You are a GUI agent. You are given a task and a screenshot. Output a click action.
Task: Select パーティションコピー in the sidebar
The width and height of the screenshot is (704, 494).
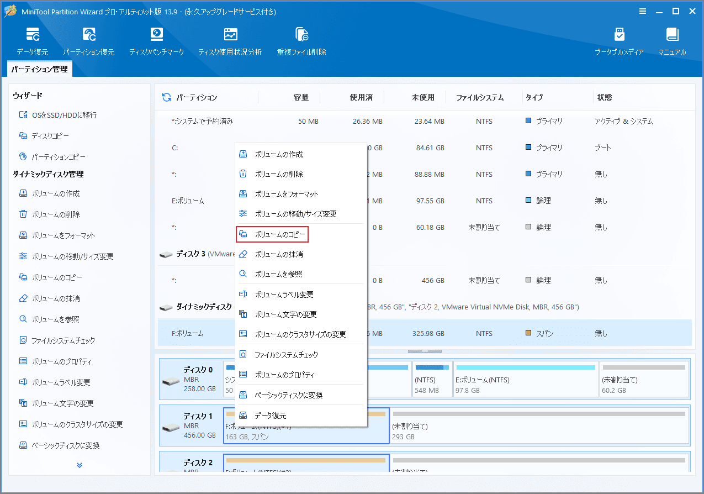coord(52,157)
